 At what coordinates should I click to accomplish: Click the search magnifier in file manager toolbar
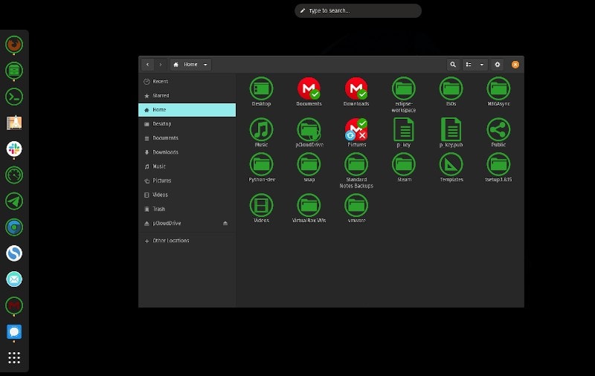pyautogui.click(x=453, y=65)
